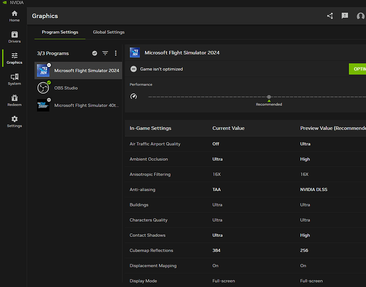Click the Performance section label
Image resolution: width=366 pixels, height=287 pixels.
tap(141, 84)
